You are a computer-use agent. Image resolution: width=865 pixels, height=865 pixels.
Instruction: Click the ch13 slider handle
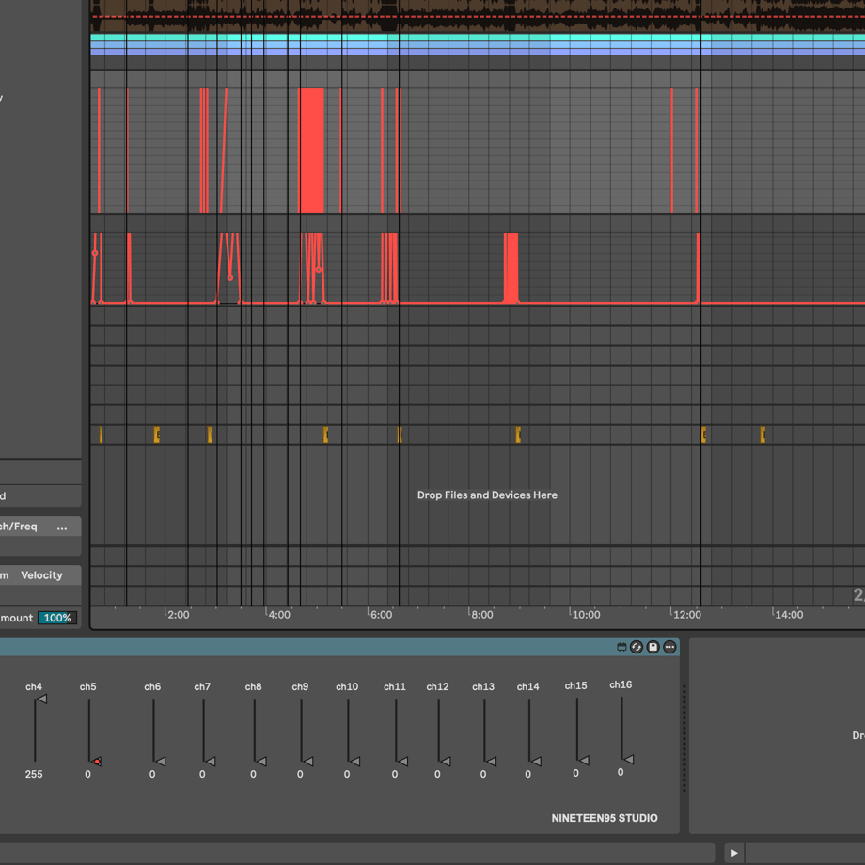coord(491,762)
